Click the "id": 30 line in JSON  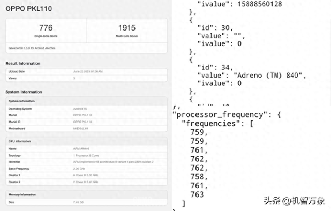pyautogui.click(x=215, y=27)
